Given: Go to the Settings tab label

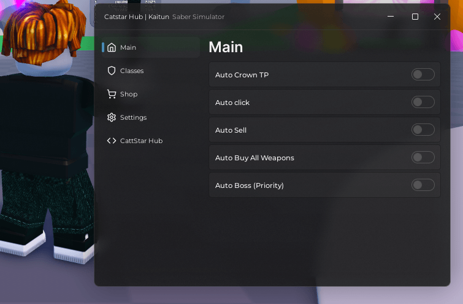Looking at the screenshot, I should (133, 117).
